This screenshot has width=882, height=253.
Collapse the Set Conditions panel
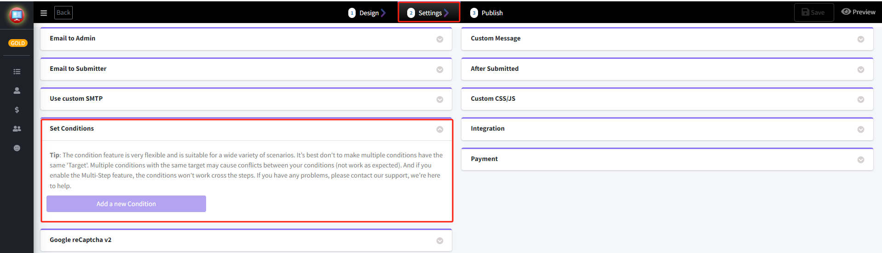(440, 129)
